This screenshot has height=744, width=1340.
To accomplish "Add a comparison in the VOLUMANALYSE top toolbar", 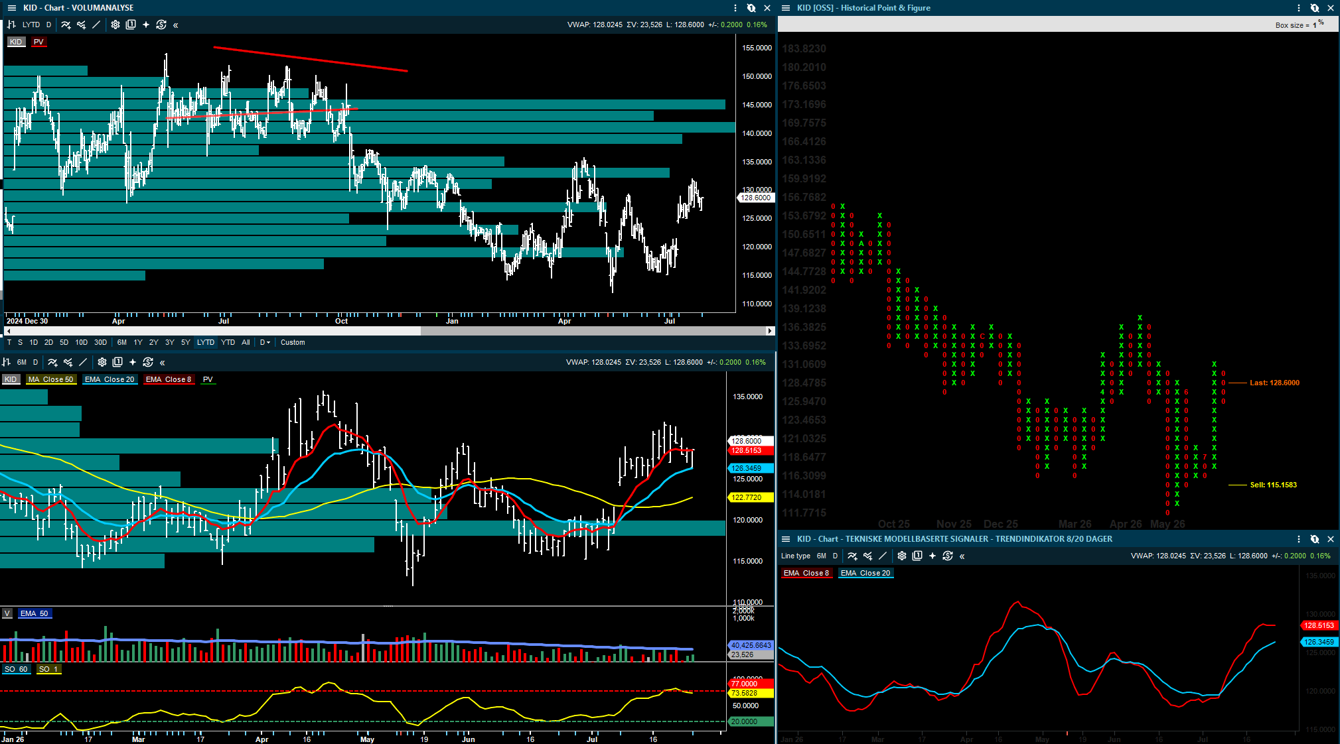I will [81, 25].
